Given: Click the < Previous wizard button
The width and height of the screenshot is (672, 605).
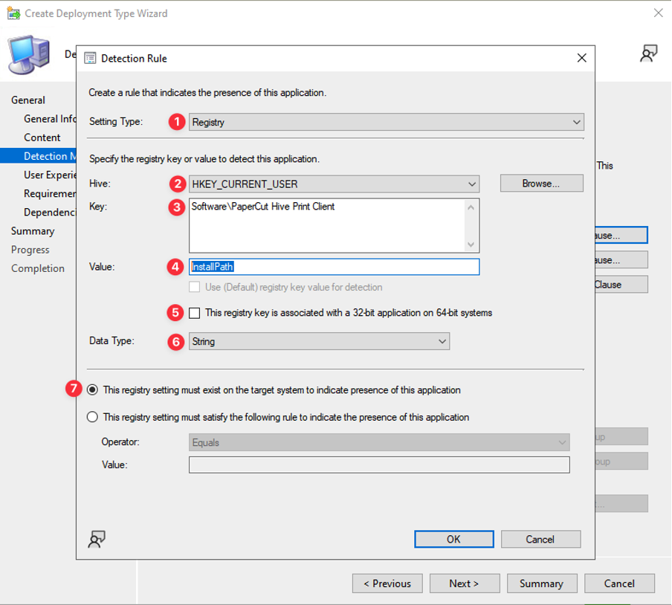Looking at the screenshot, I should [x=387, y=583].
